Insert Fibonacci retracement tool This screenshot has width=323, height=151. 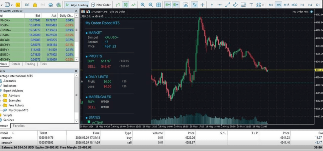click(x=243, y=4)
